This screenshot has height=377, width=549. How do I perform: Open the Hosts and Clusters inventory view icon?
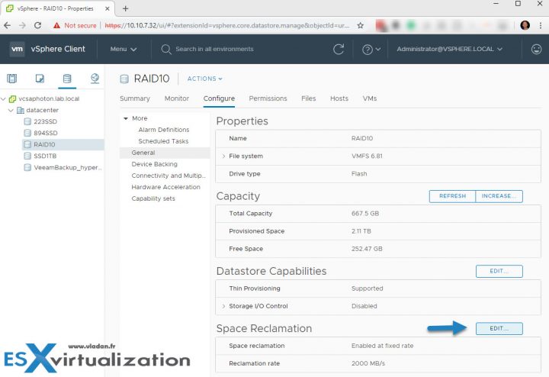coord(12,79)
